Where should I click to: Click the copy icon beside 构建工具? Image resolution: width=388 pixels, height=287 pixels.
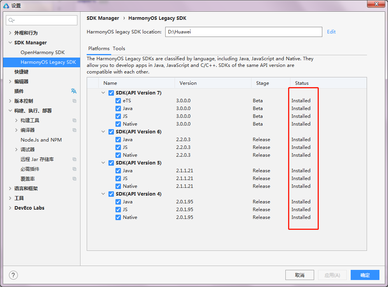pos(74,121)
